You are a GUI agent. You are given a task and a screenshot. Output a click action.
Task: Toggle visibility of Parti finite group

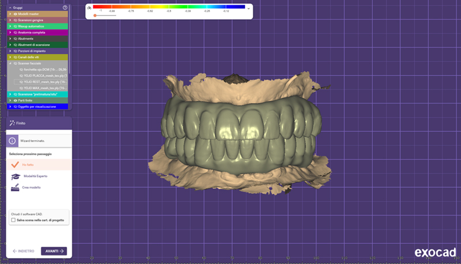coord(15,100)
